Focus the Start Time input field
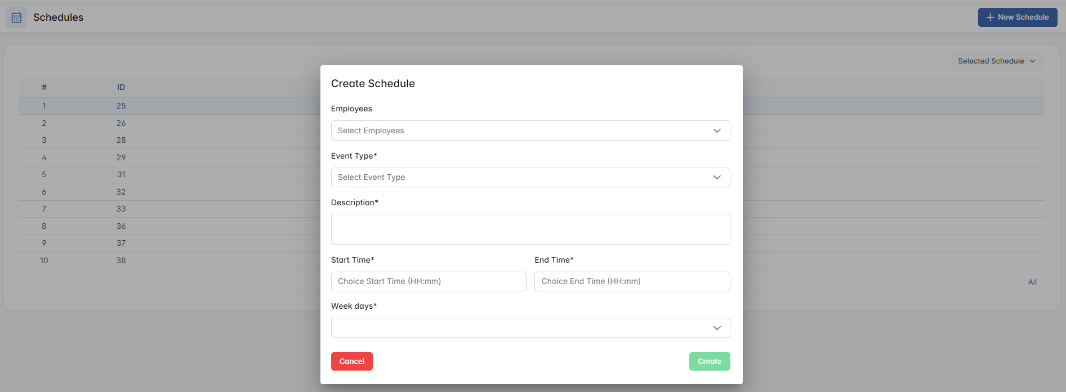This screenshot has height=392, width=1066. tap(429, 281)
